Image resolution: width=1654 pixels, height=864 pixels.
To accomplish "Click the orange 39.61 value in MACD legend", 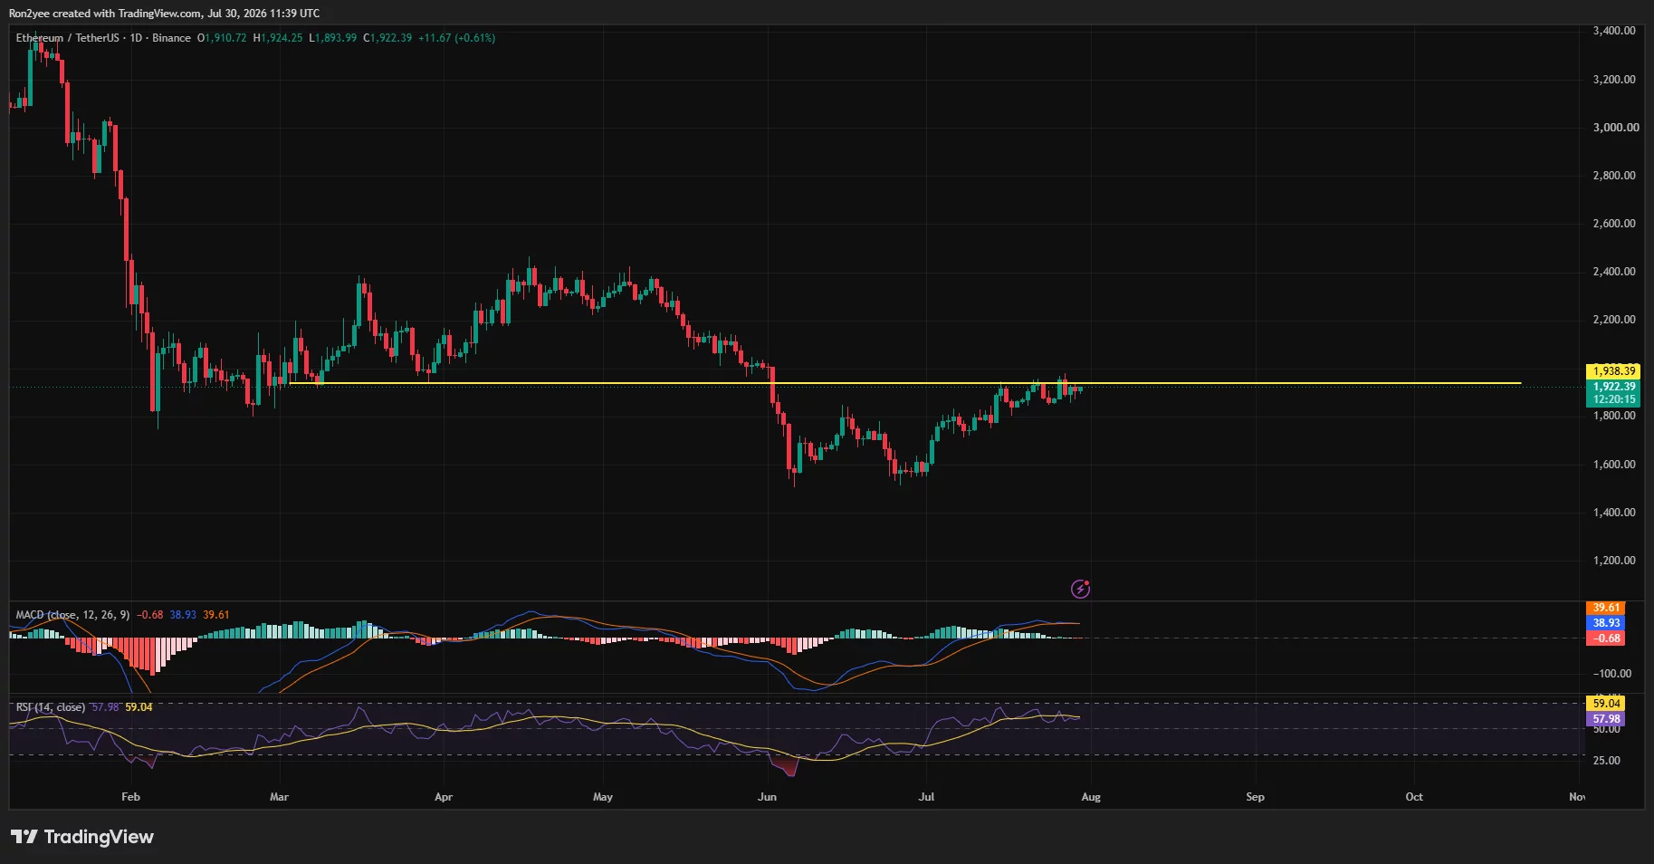I will [x=216, y=615].
